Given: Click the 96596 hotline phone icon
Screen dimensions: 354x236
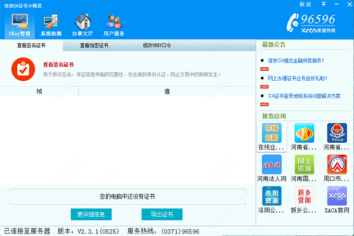Looking at the screenshot, I should (293, 22).
